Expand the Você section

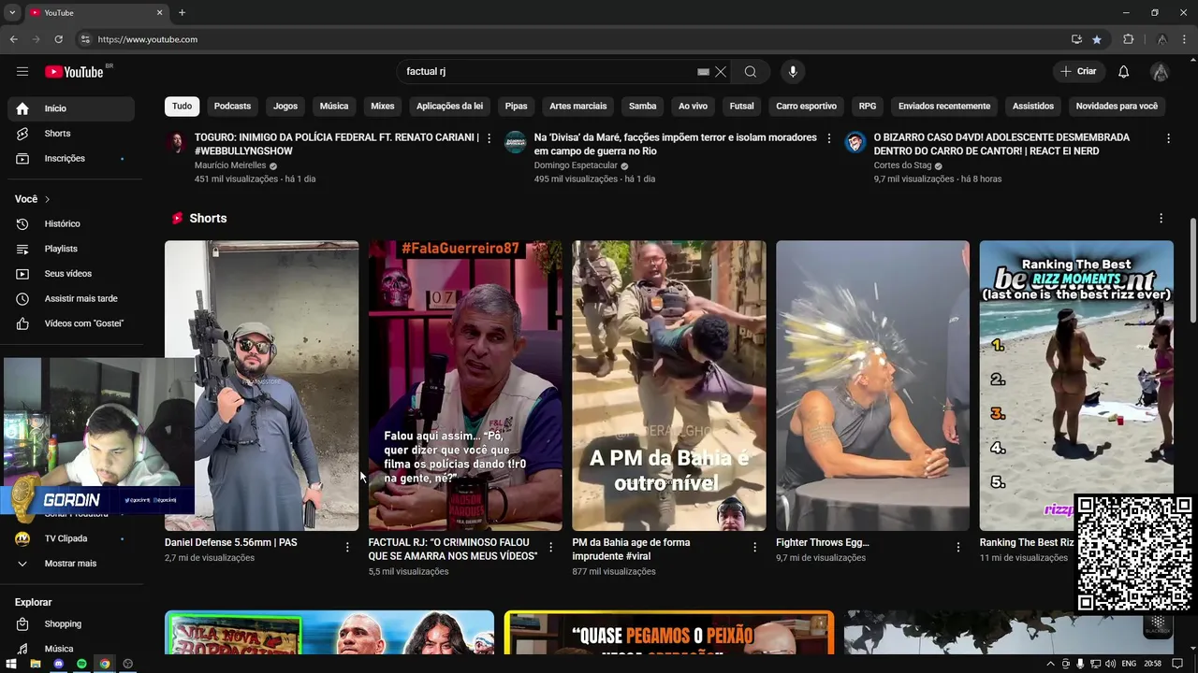(33, 199)
